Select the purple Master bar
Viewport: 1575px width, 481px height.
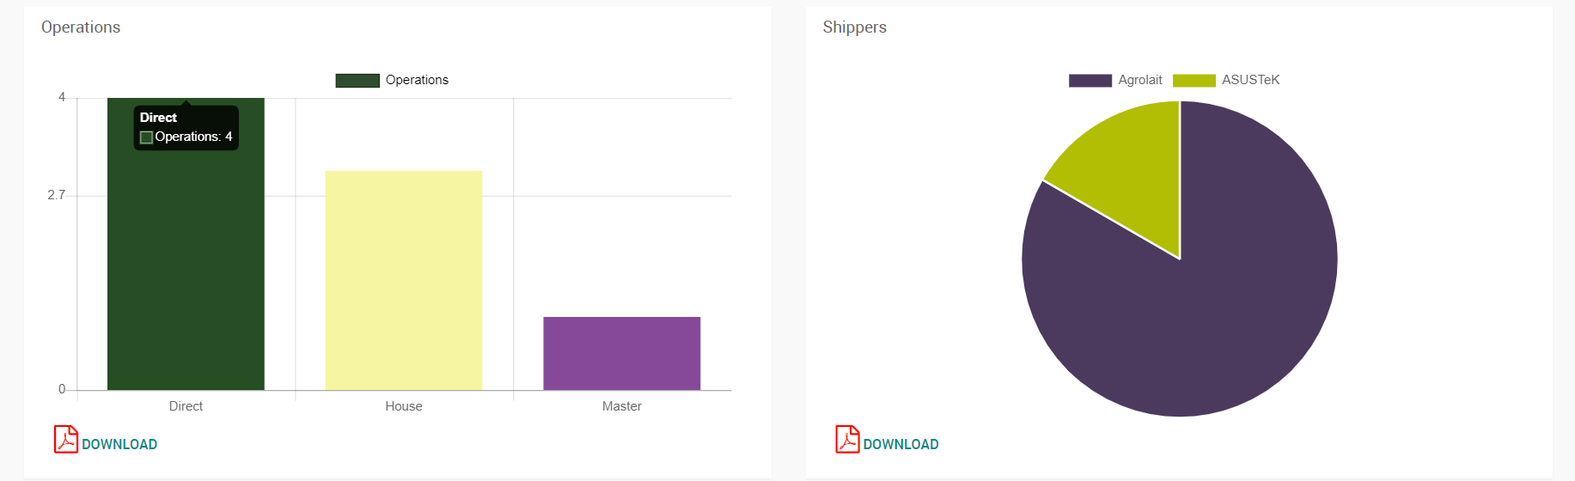[x=621, y=353]
